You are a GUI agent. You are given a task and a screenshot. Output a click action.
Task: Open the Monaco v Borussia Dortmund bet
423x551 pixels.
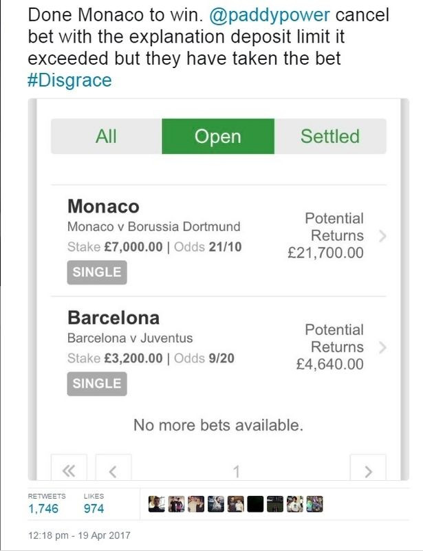coord(154,226)
